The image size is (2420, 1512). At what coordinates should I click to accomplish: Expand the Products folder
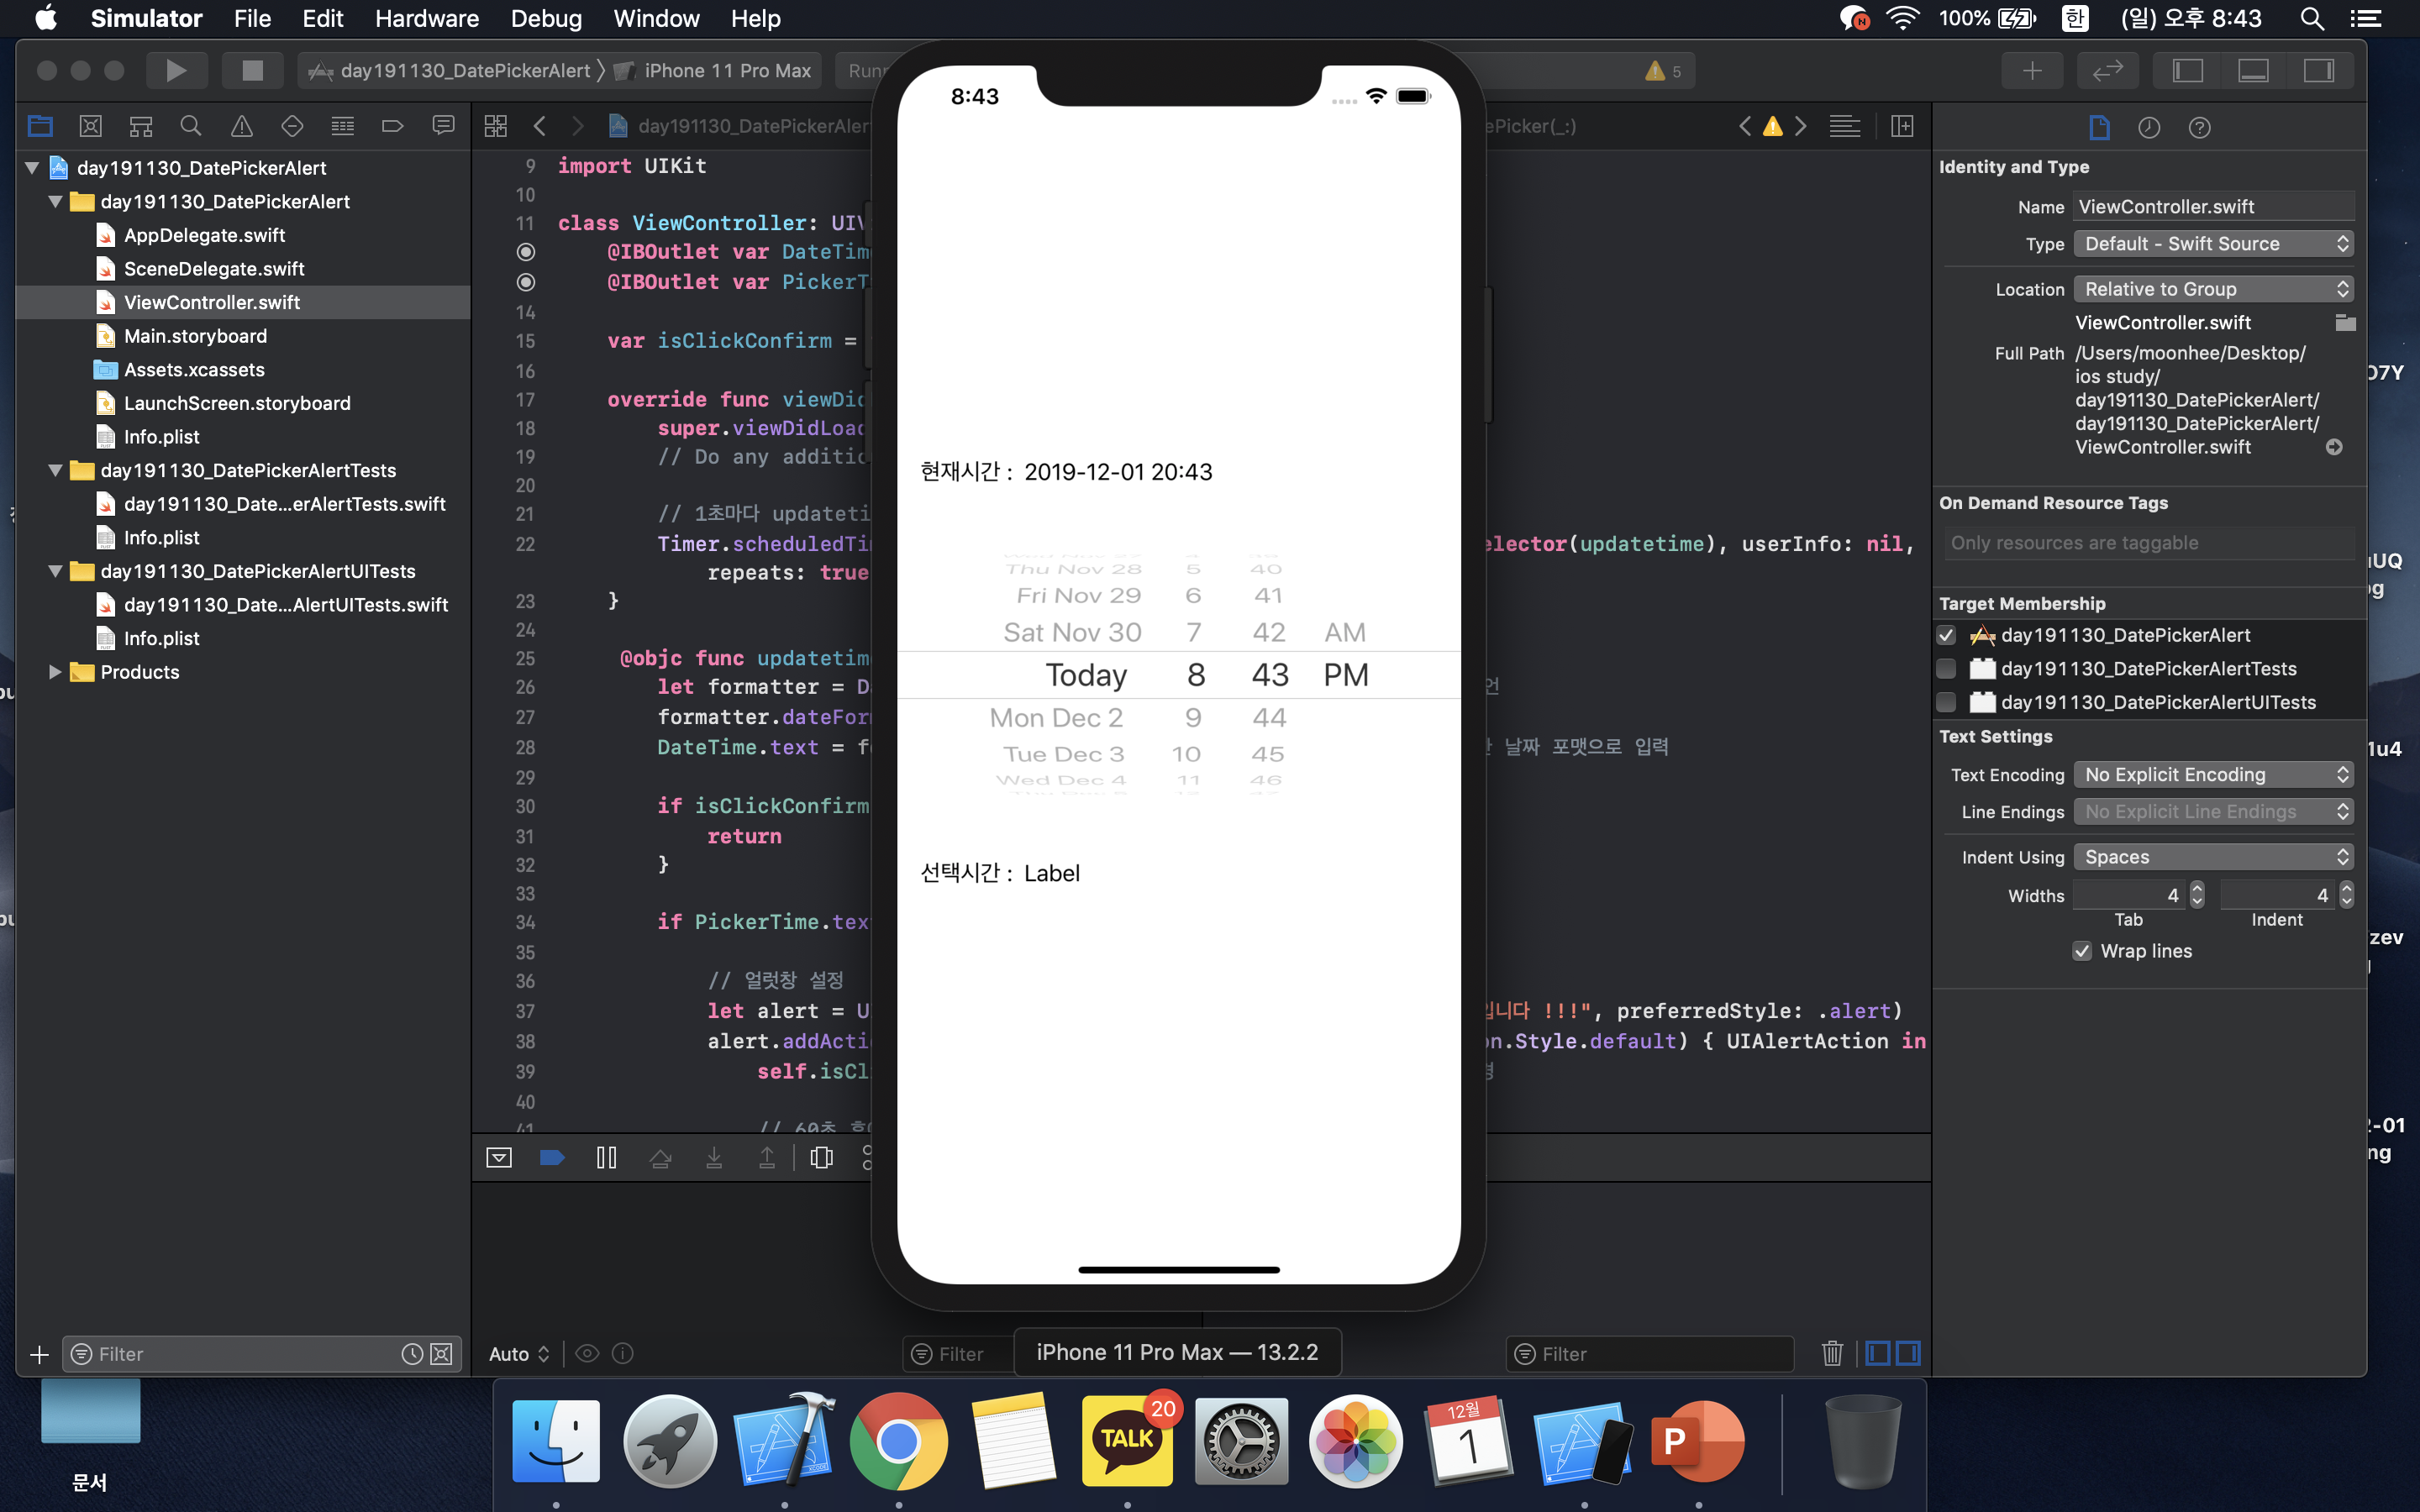(55, 672)
